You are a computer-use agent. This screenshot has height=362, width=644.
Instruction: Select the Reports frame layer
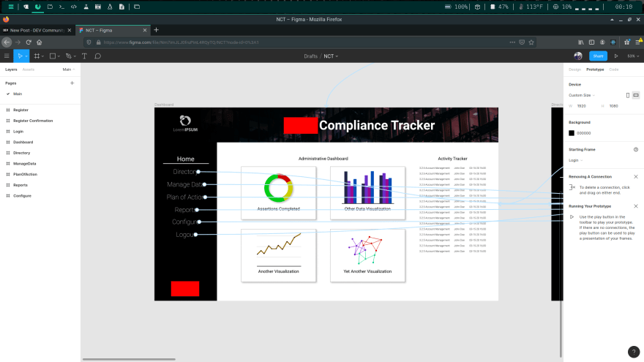[20, 185]
